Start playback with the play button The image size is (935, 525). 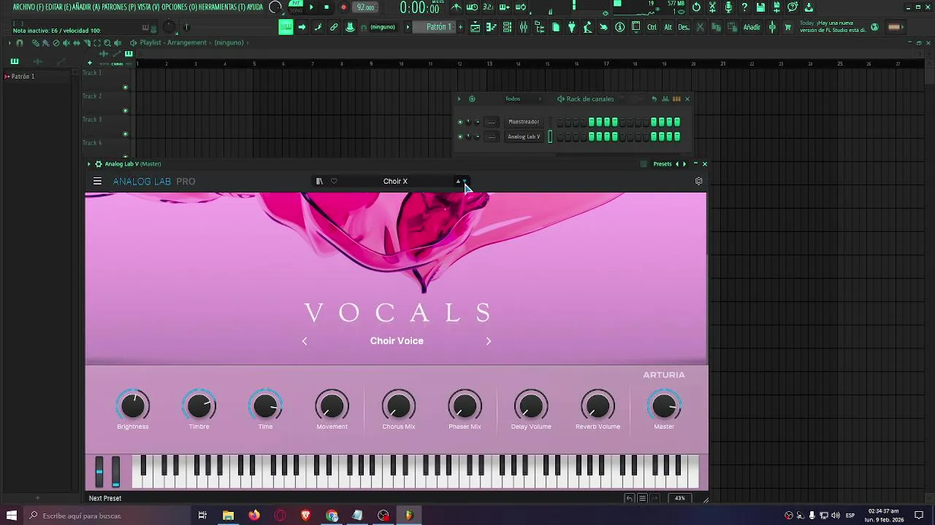point(311,7)
